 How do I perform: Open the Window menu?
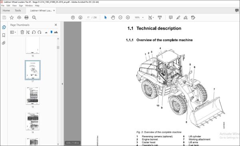(29, 6)
